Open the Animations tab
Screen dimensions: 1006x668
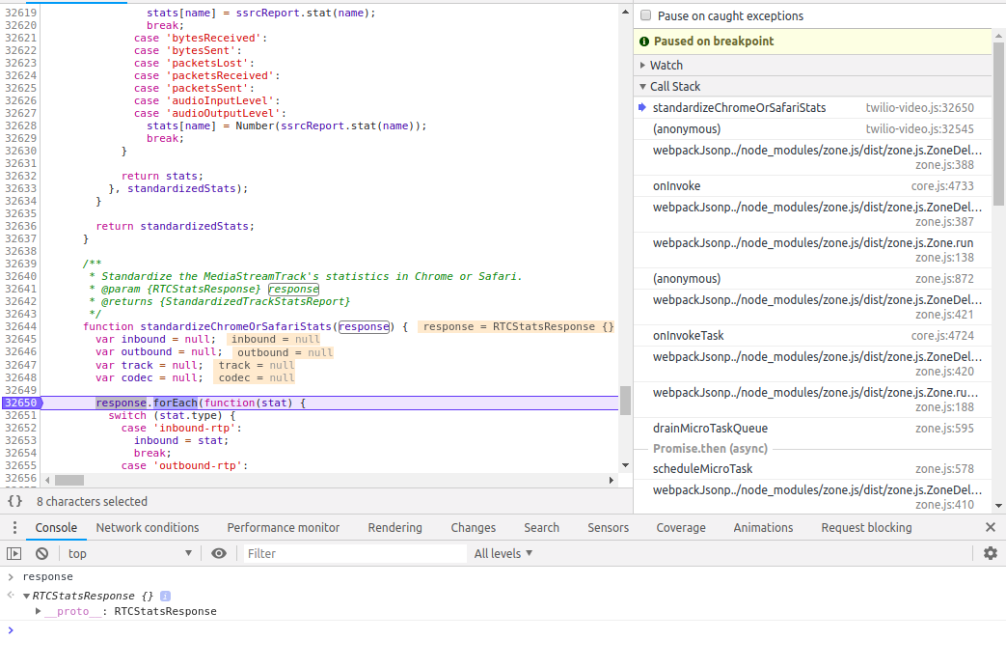763,527
